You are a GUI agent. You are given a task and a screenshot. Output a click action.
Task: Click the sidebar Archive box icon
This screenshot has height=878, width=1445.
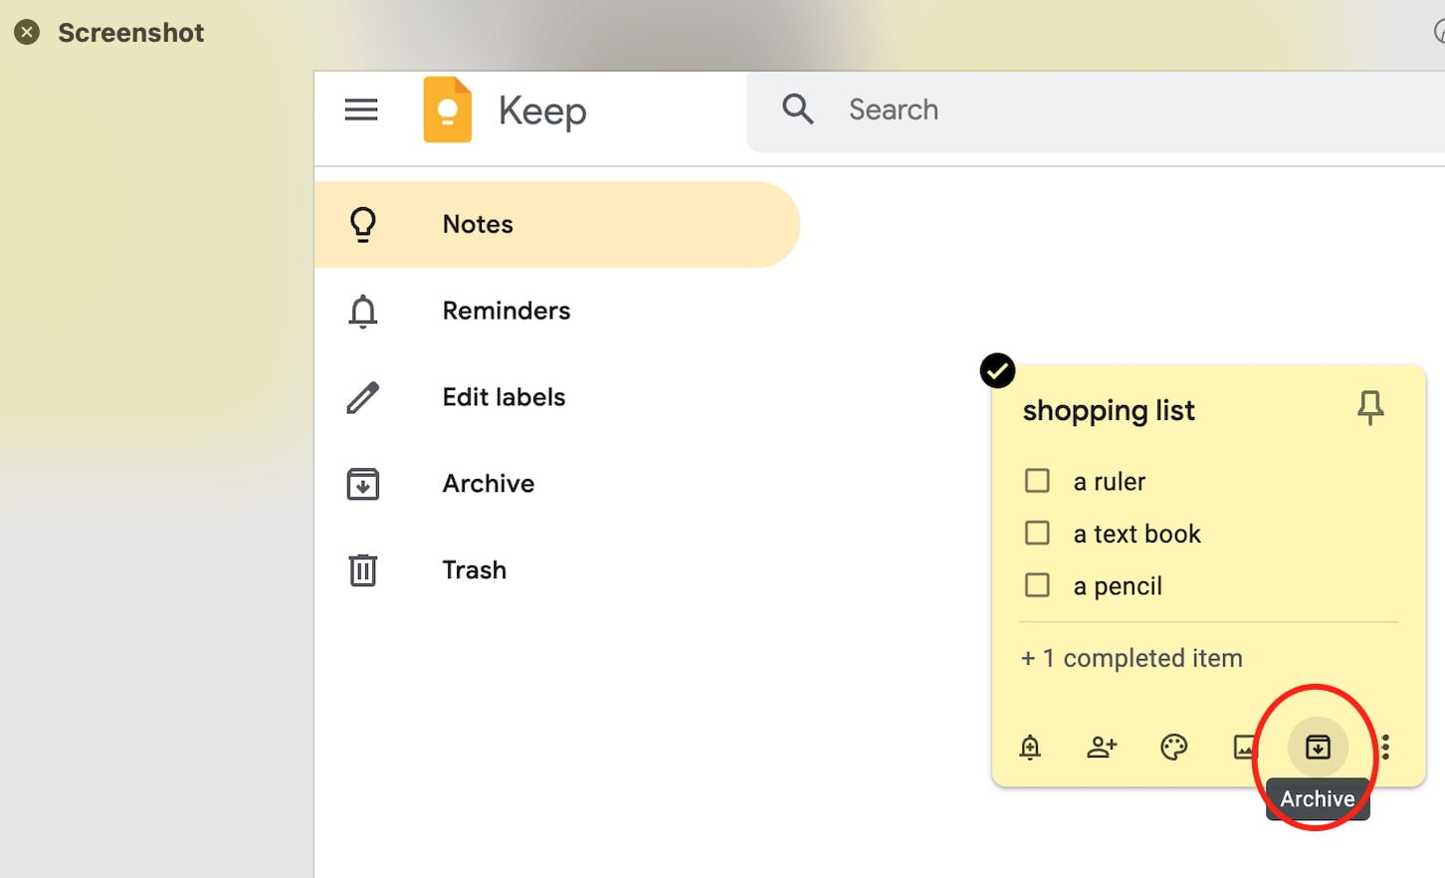363,484
